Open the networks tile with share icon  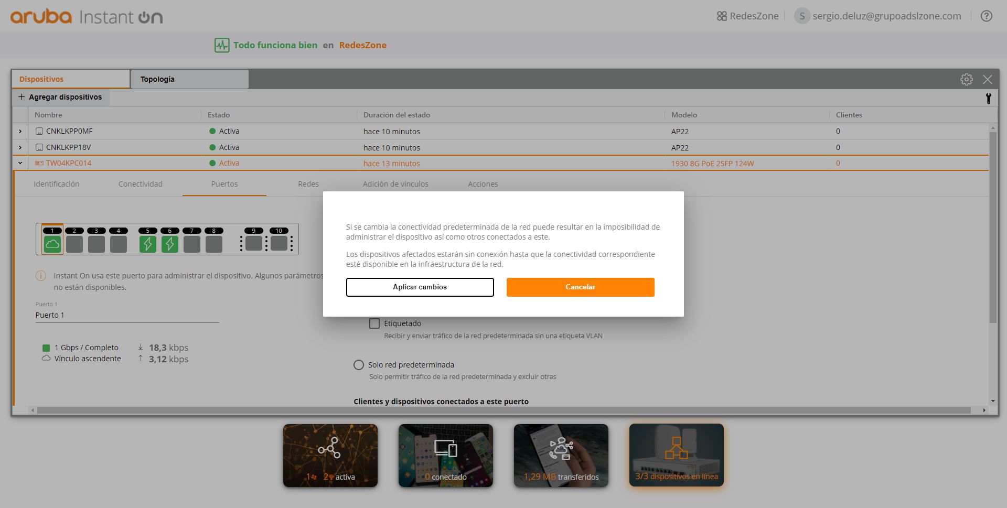[x=330, y=456]
